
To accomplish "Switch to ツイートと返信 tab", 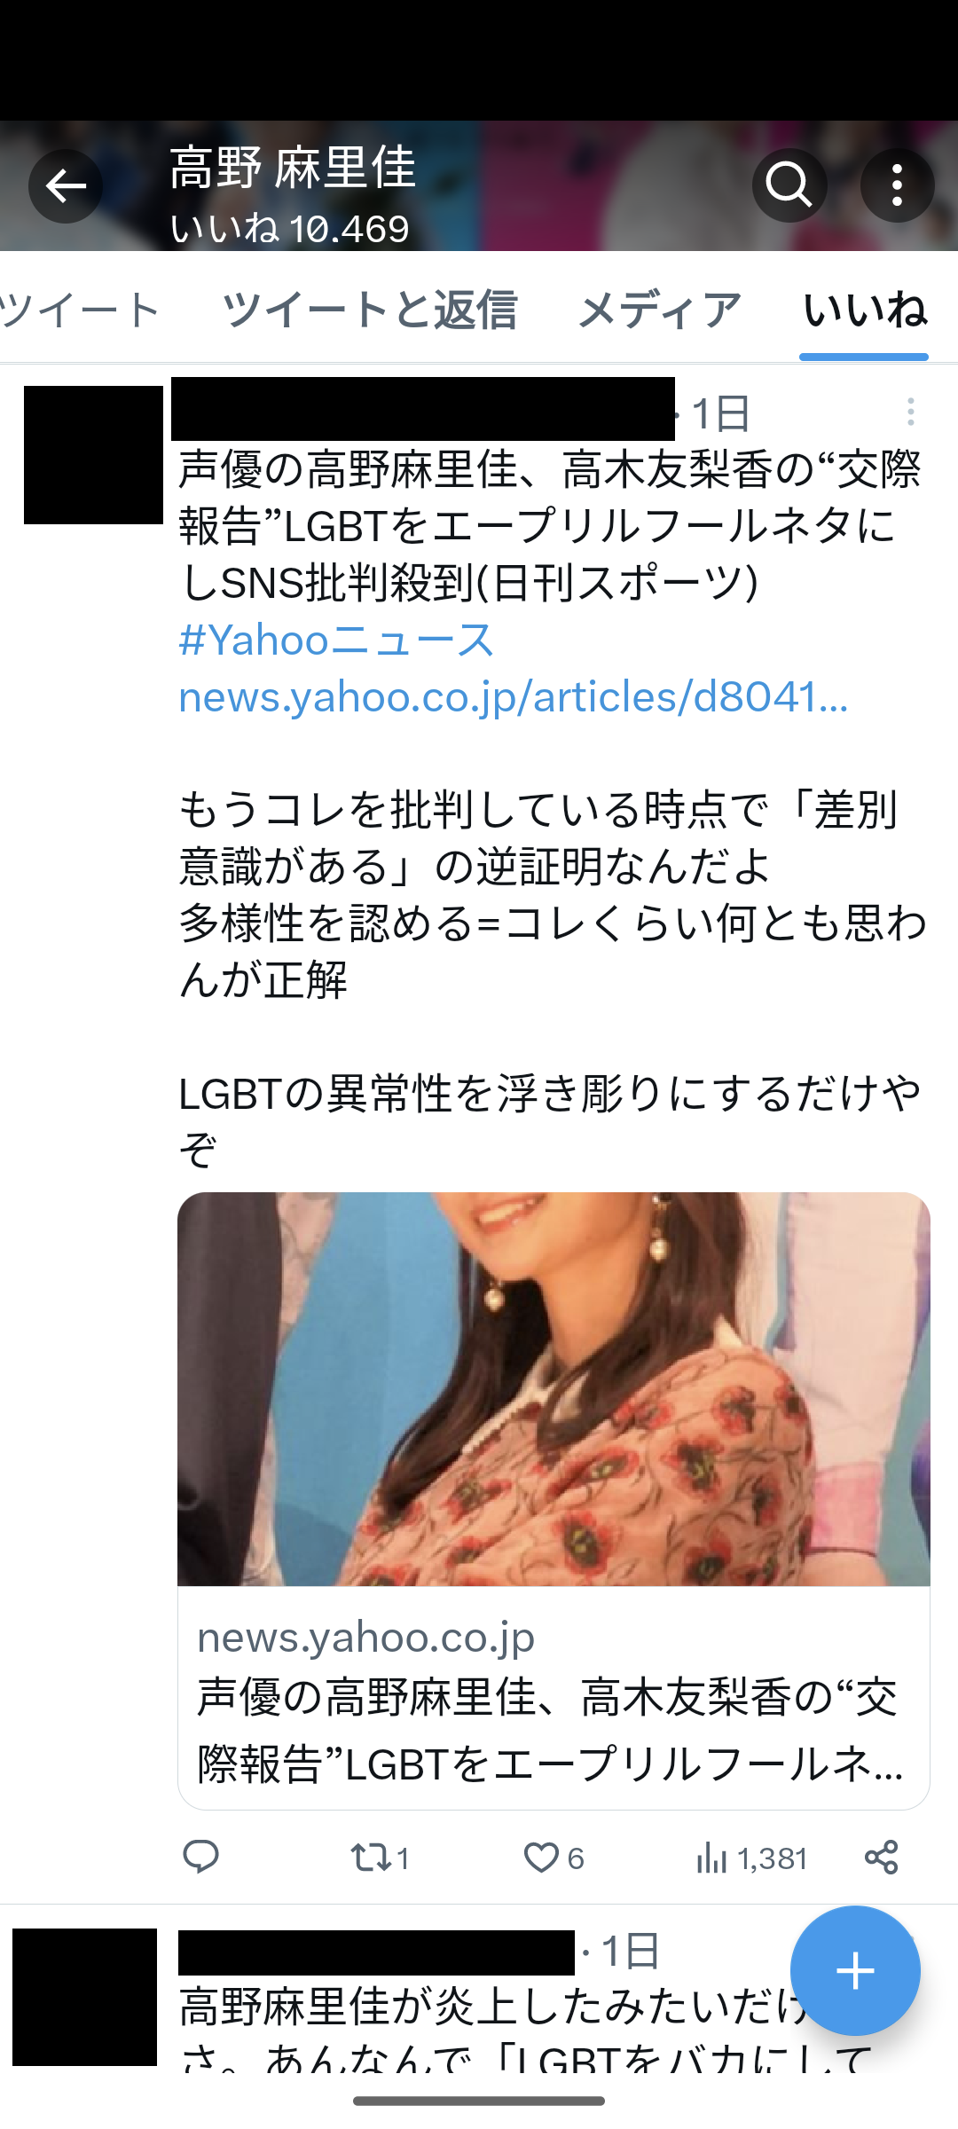I will coord(369,310).
